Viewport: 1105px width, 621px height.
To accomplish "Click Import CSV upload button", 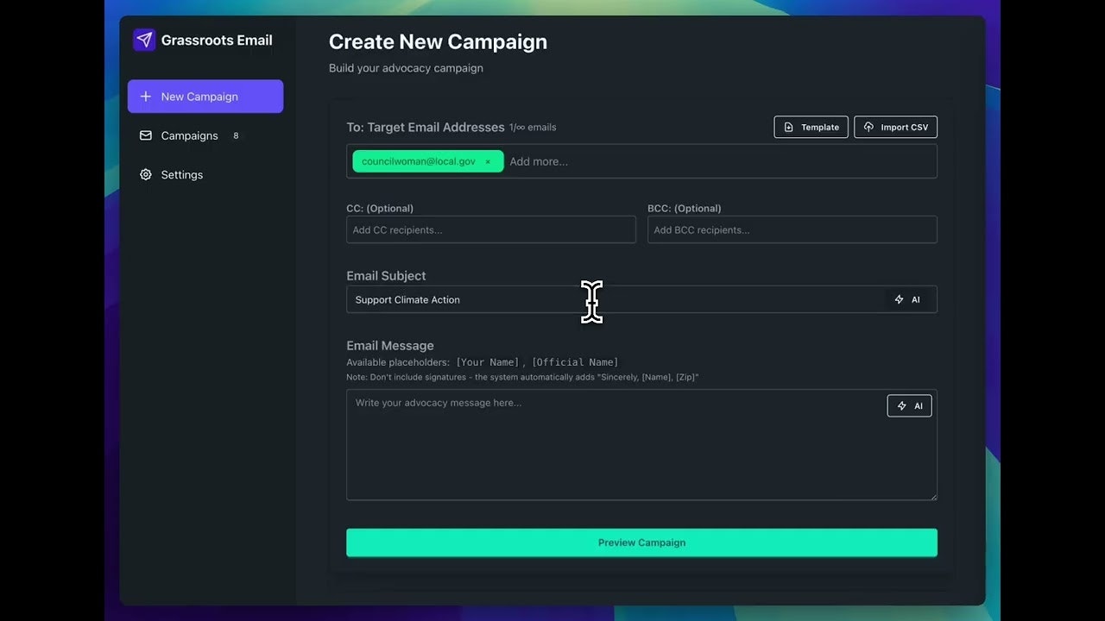I will point(895,127).
